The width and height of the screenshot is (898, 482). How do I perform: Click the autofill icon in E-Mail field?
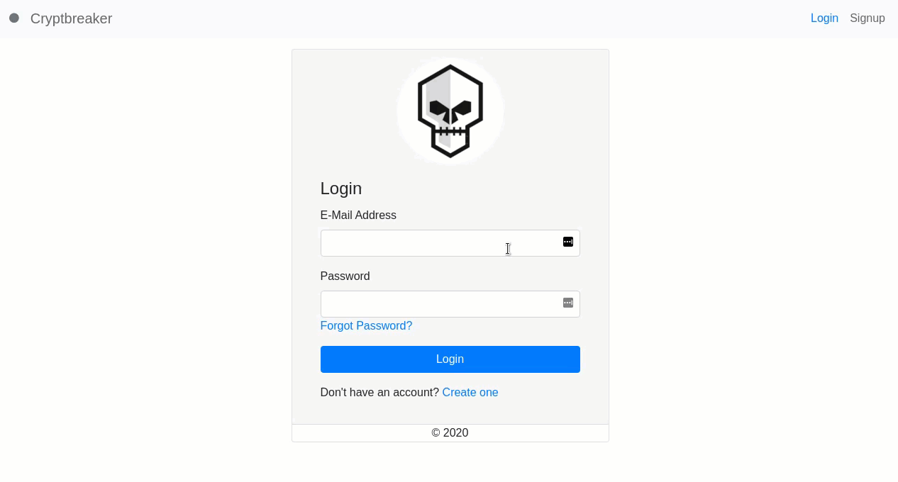tap(568, 242)
